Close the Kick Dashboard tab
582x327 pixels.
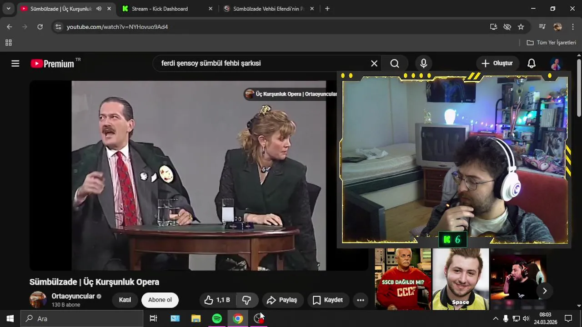(x=210, y=9)
